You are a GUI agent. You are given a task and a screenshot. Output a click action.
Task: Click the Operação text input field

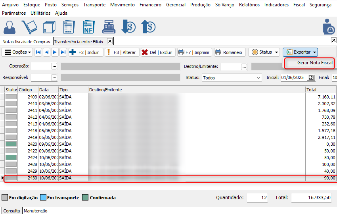pyautogui.click(x=40, y=66)
